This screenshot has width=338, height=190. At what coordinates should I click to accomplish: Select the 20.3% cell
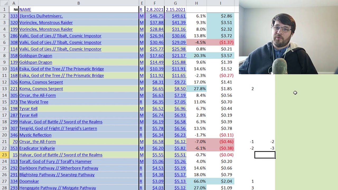[x=196, y=56]
